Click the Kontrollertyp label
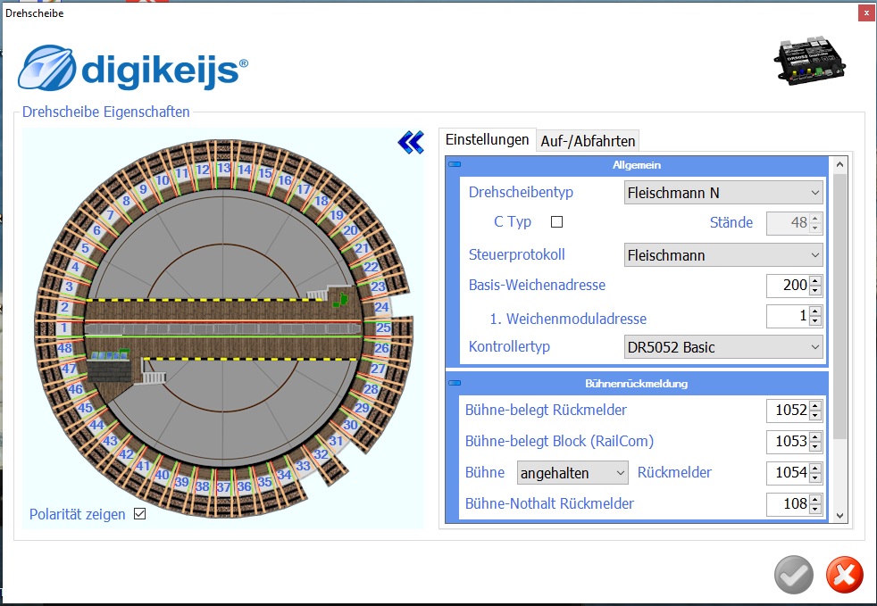The height and width of the screenshot is (606, 877). click(509, 346)
